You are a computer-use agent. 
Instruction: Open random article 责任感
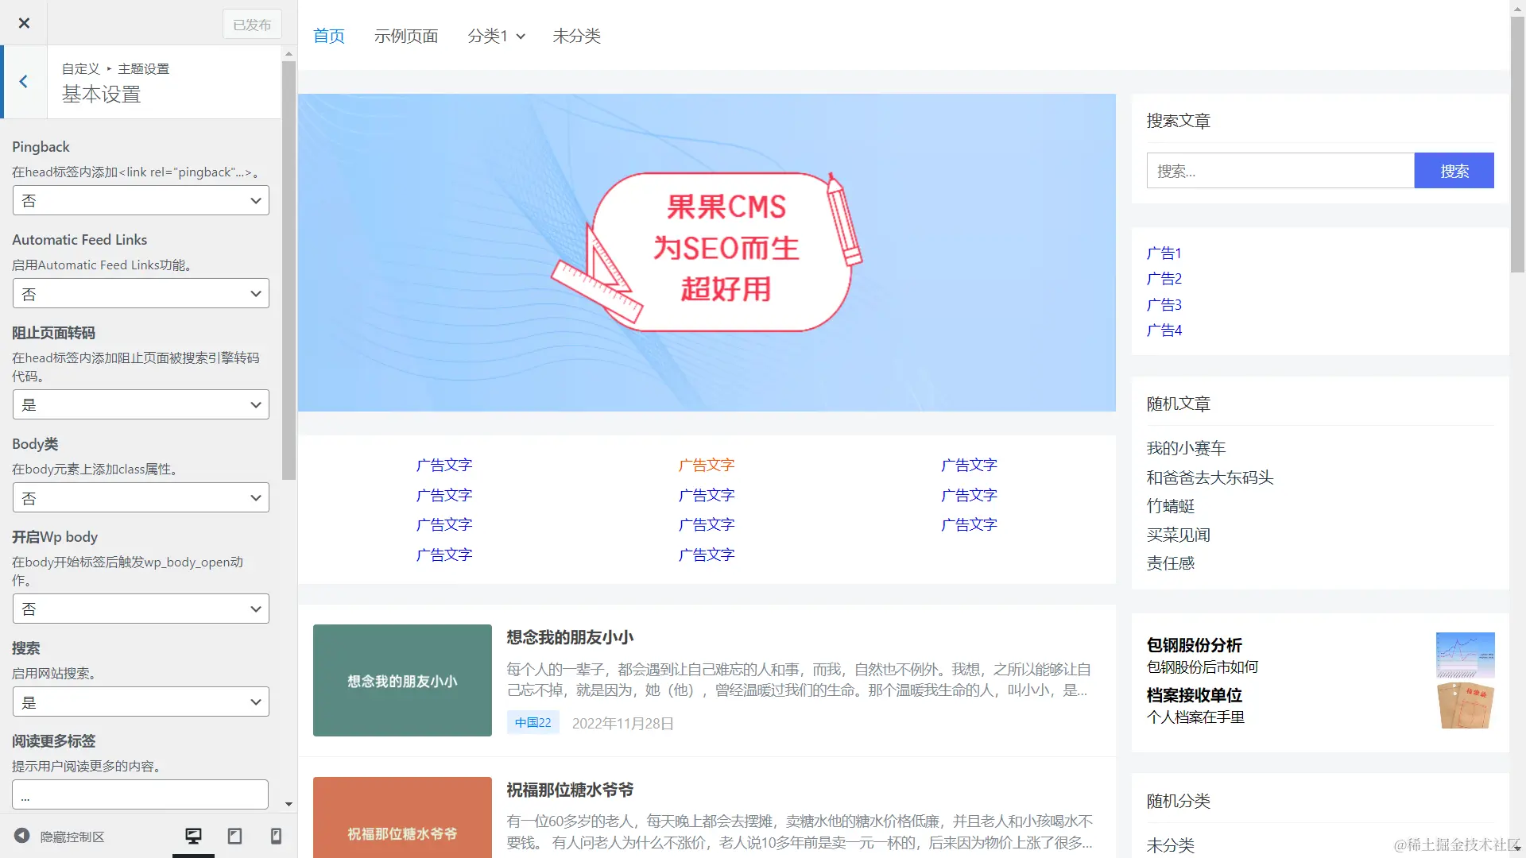coord(1170,563)
